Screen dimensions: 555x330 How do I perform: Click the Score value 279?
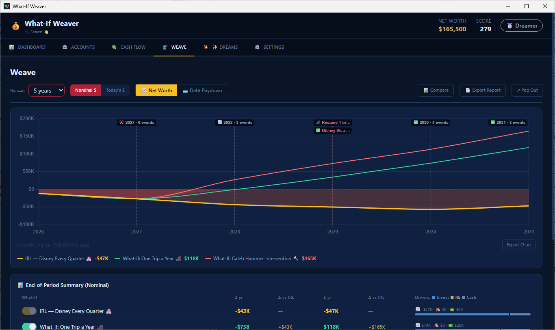tap(486, 29)
